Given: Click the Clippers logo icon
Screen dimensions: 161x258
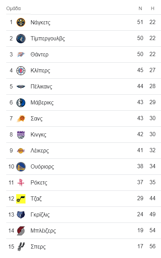Looking at the screenshot, I should [x=21, y=70].
